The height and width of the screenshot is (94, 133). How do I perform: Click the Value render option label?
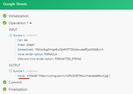click(30, 54)
